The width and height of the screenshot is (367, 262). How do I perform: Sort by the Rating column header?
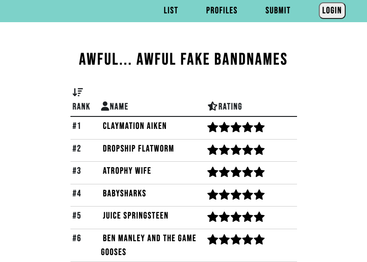pos(230,106)
